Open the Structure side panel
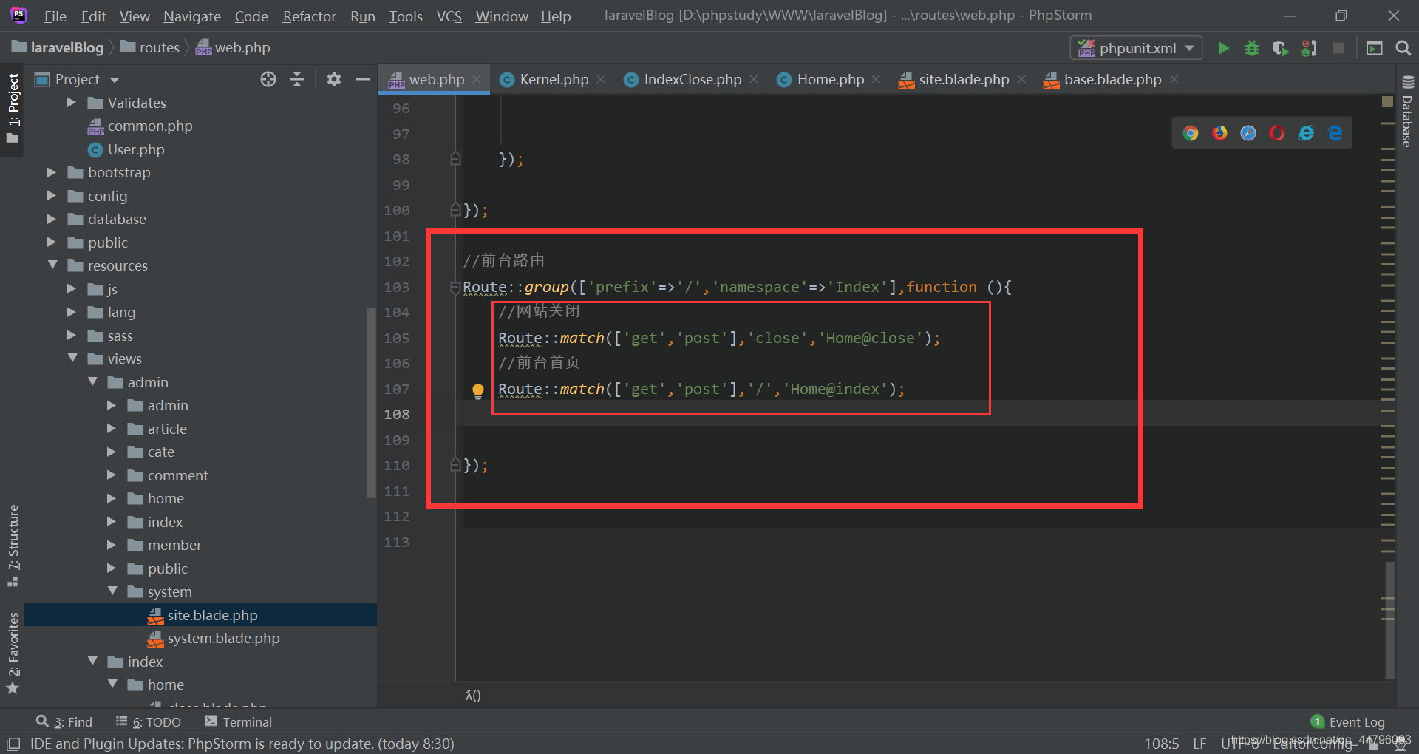The width and height of the screenshot is (1419, 754). pos(13,545)
